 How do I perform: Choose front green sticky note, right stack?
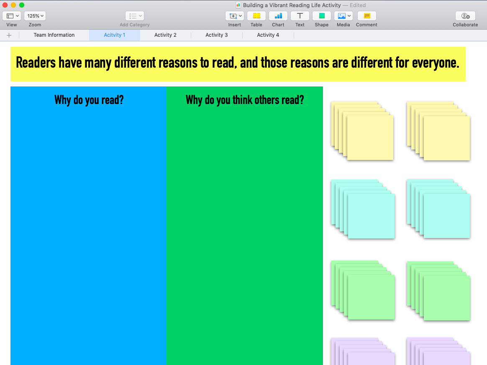[x=446, y=298]
